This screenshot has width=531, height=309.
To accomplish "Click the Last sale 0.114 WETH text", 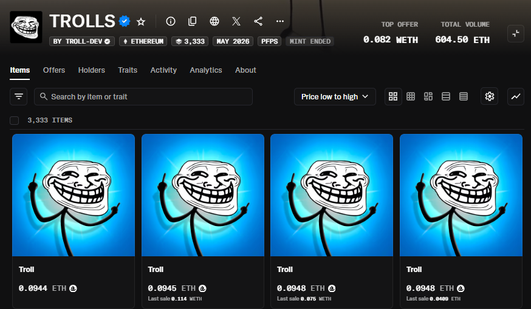I will [x=175, y=299].
